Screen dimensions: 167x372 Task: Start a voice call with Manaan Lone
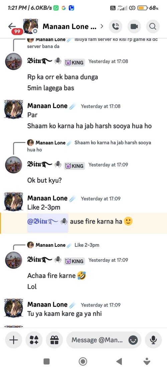[x=116, y=26]
